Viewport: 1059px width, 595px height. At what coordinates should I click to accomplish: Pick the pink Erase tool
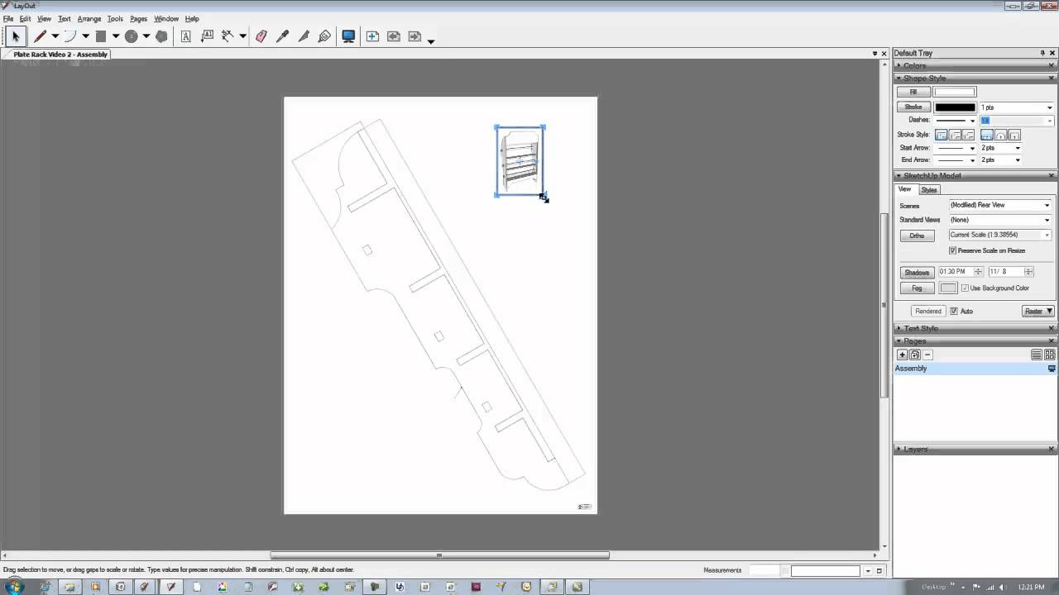point(261,36)
